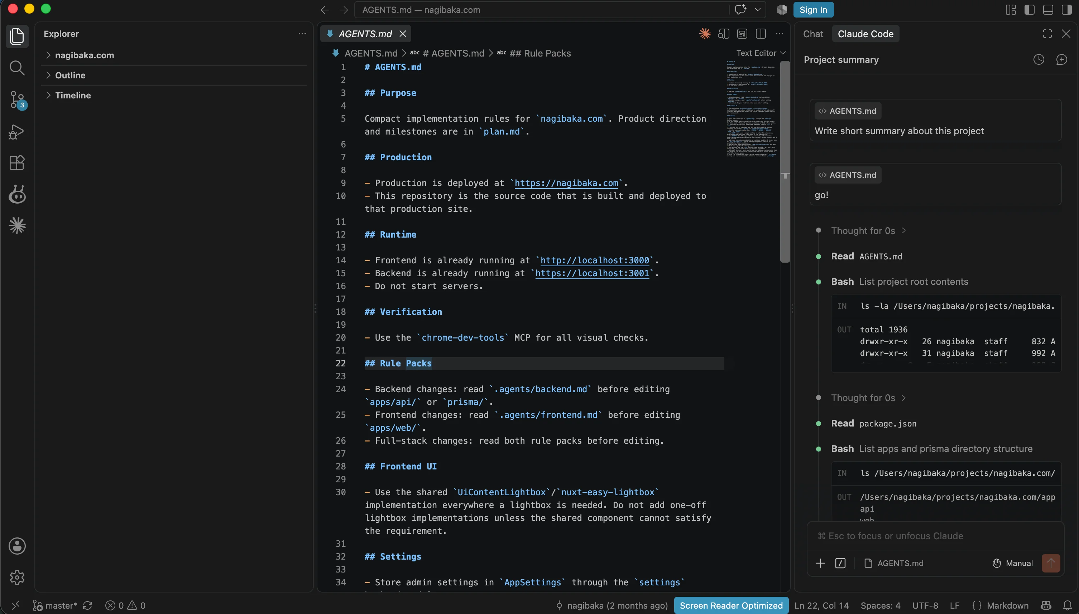This screenshot has width=1079, height=614.
Task: Change end of line sequence LF
Action: 955,605
